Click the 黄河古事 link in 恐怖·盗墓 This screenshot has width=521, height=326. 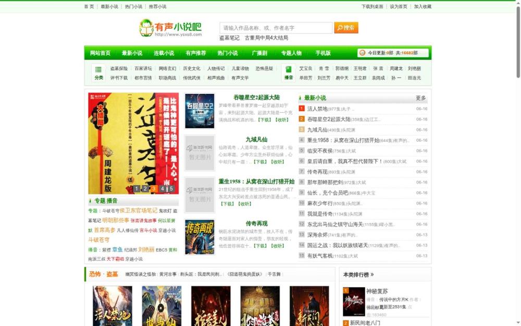(x=168, y=274)
